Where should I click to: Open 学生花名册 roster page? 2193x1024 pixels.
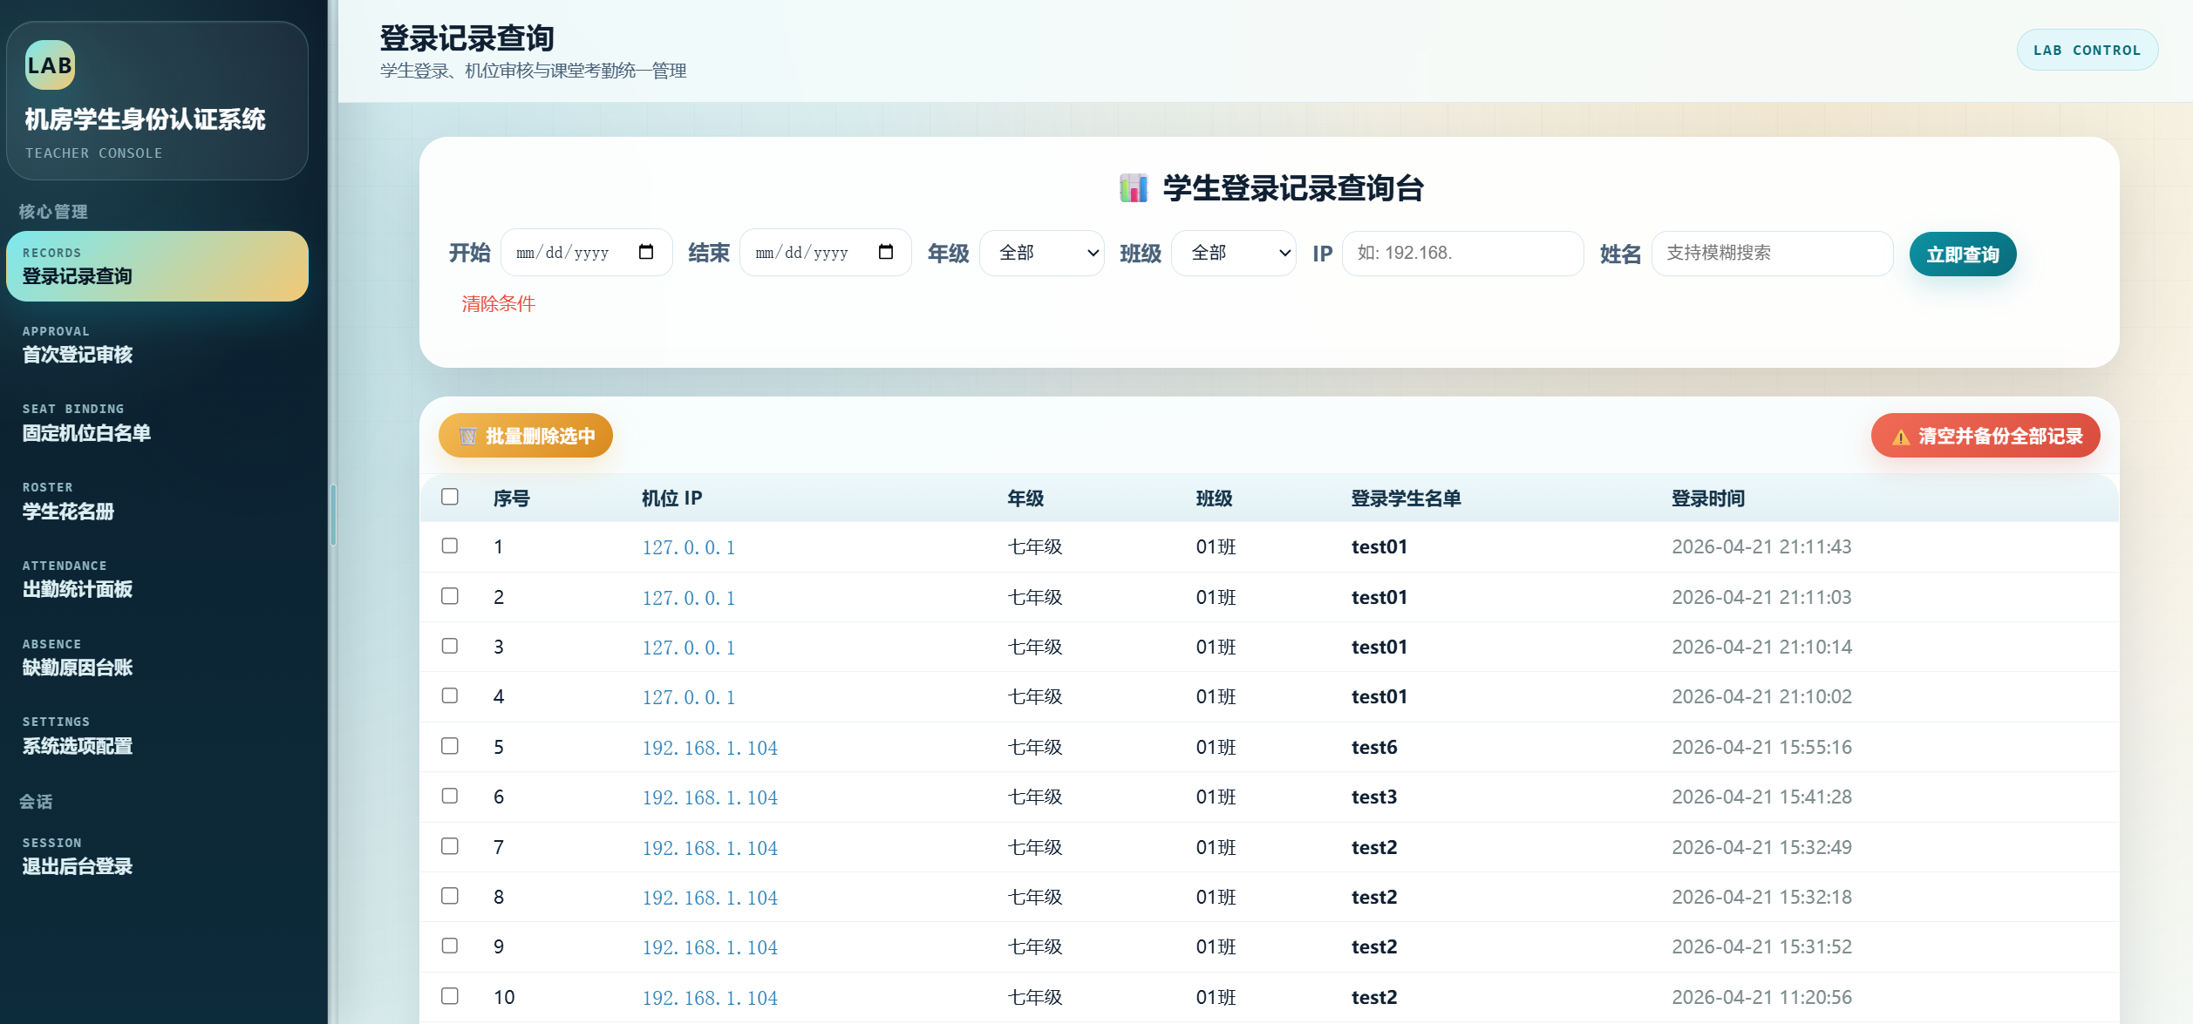point(157,501)
